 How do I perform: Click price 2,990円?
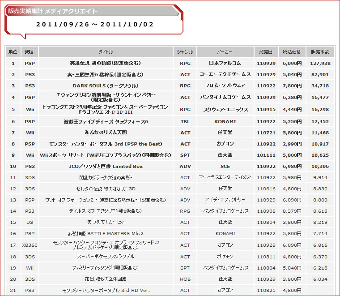(x=292, y=144)
